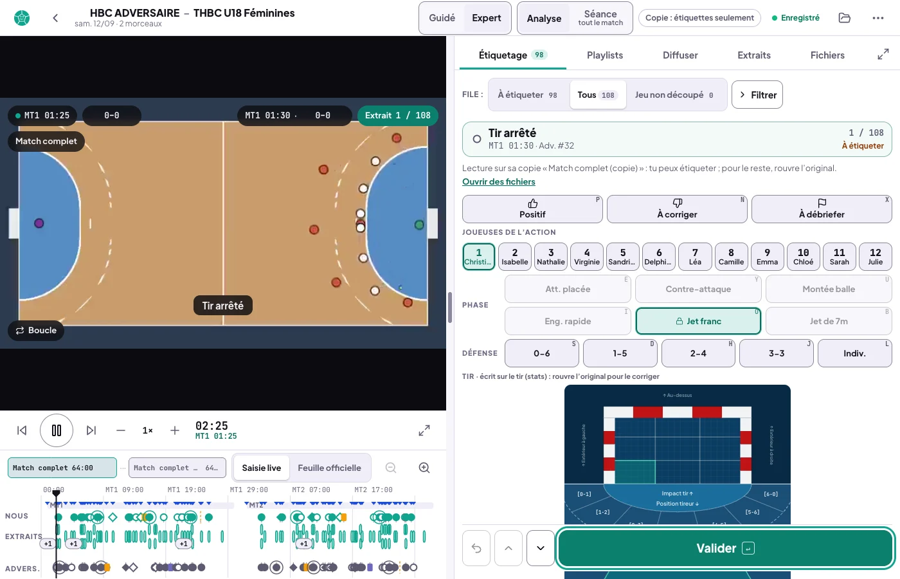
Task: Click the app logo icon
Action: (x=22, y=18)
